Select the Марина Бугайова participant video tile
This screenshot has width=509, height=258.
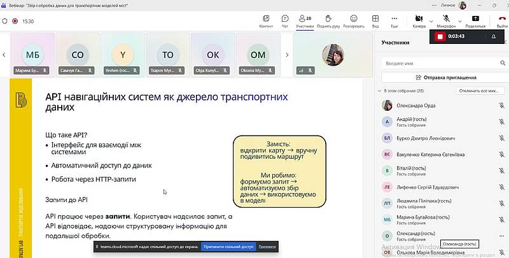pos(31,55)
